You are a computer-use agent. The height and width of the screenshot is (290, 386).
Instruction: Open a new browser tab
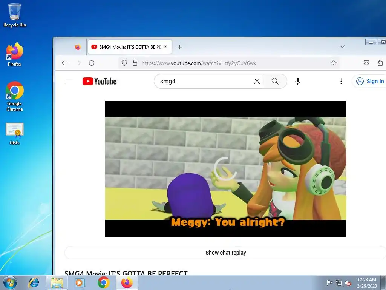[x=180, y=47]
